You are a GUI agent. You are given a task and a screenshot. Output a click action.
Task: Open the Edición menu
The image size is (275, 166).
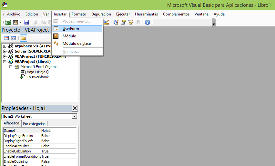(32, 14)
